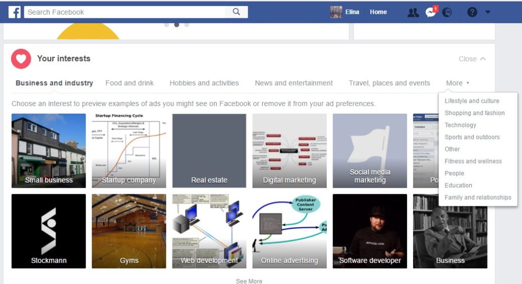Image resolution: width=522 pixels, height=284 pixels.
Task: Switch to News and entertainment tab
Action: (293, 83)
